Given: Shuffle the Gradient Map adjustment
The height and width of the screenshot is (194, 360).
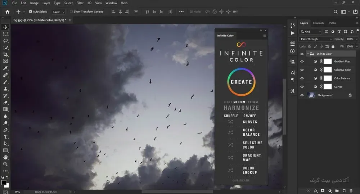Looking at the screenshot, I should pyautogui.click(x=230, y=158).
